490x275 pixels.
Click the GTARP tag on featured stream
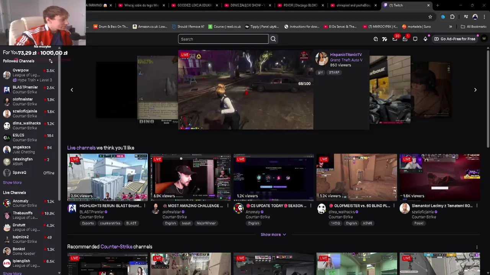[x=334, y=72]
